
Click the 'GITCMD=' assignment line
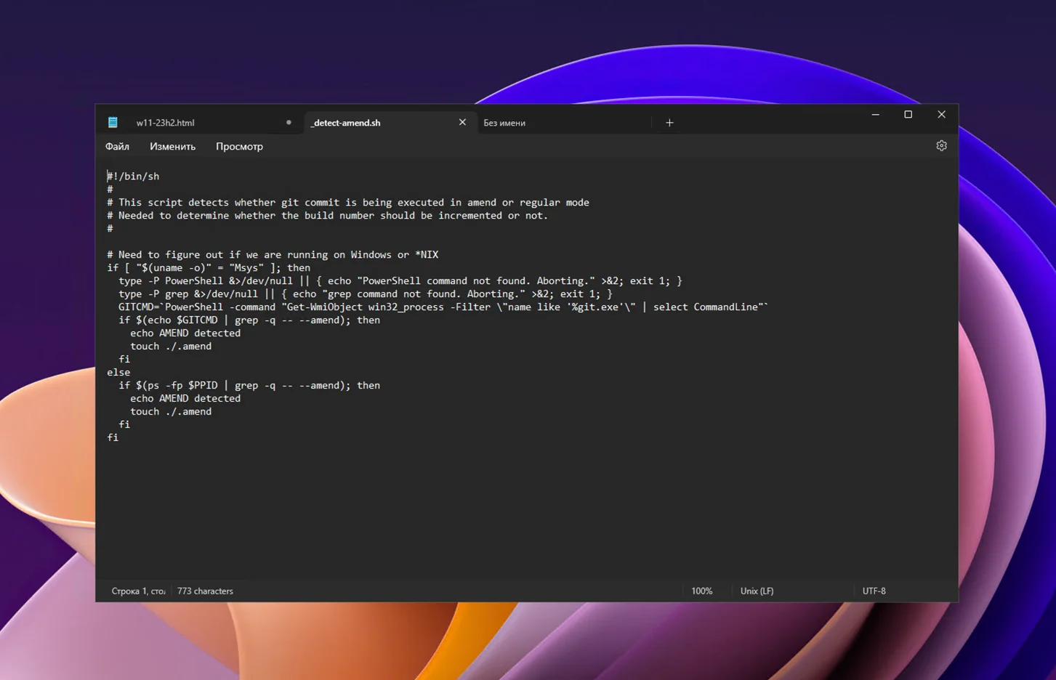(x=443, y=307)
